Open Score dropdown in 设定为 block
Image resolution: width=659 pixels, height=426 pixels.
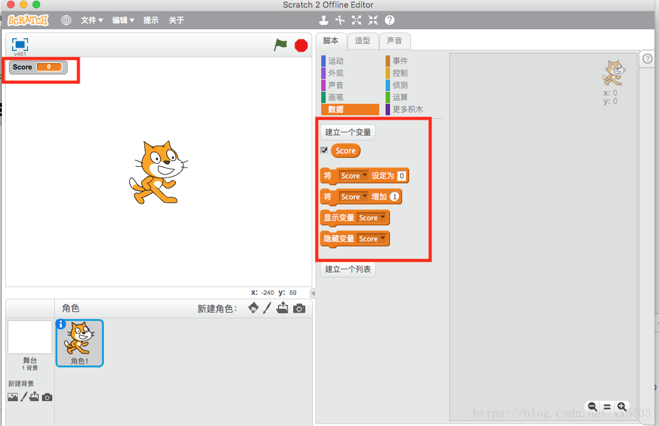[354, 176]
